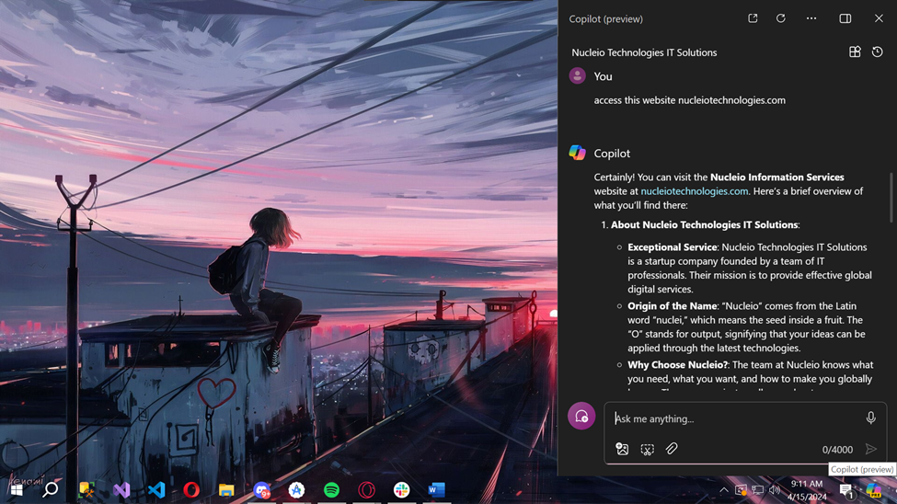Add a screenshot with the capture icon
The image size is (897, 504).
[x=647, y=449]
